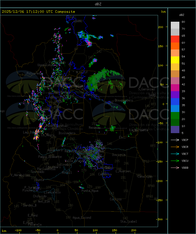The image size is (196, 234).
Task: Pick the light gray 70-80 dBZ swatch
Action: click(175, 25)
